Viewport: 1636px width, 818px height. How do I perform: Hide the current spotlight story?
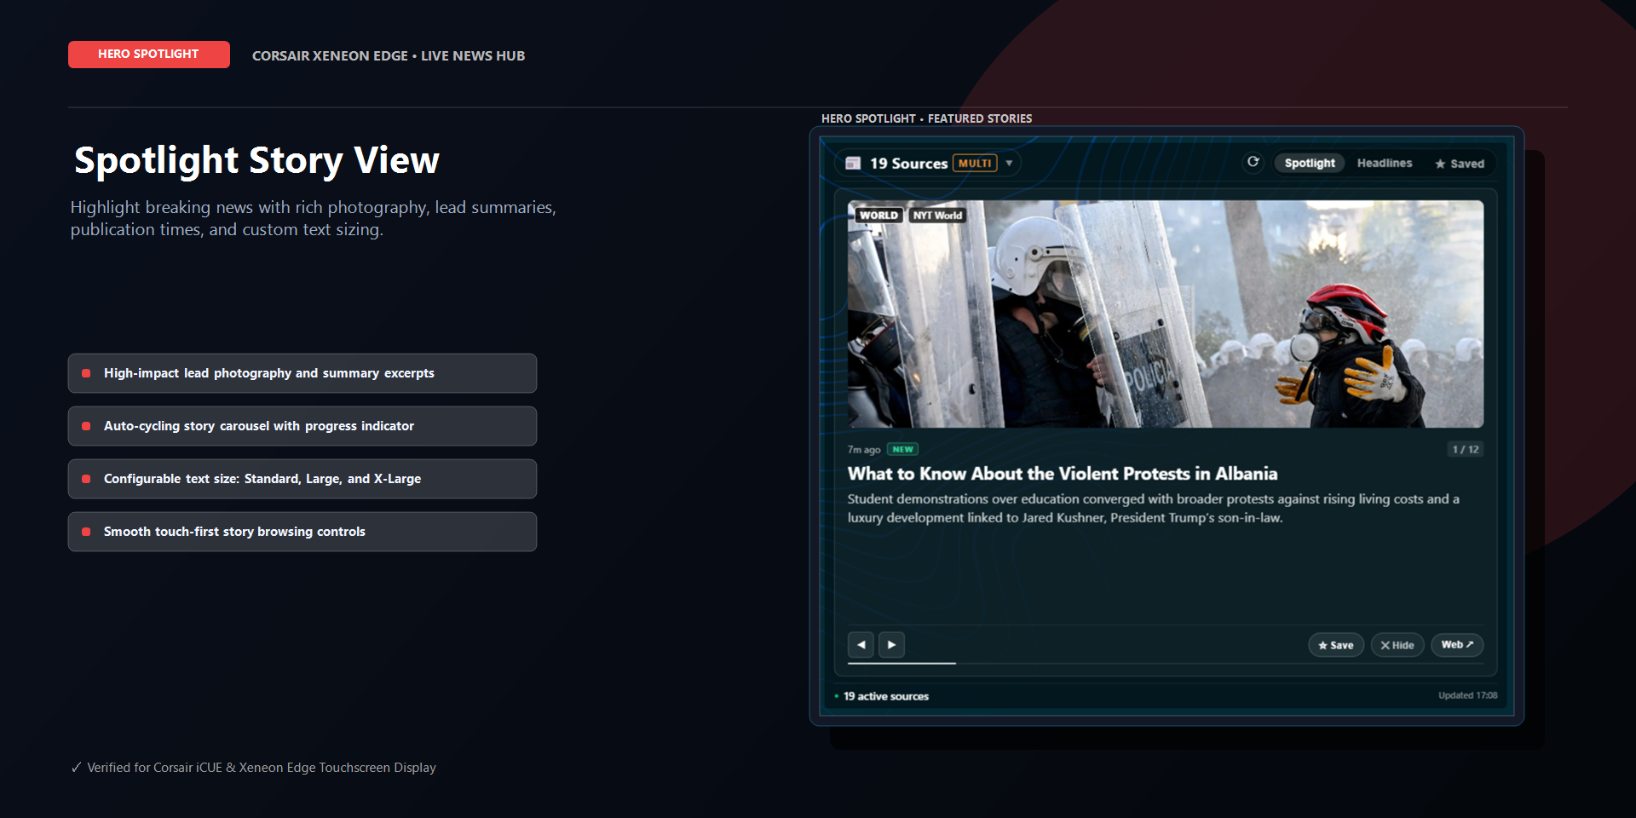coord(1397,645)
